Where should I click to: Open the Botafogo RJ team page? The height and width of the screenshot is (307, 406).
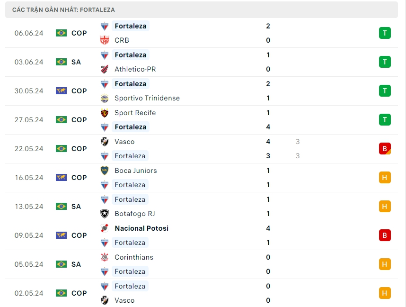coord(134,214)
